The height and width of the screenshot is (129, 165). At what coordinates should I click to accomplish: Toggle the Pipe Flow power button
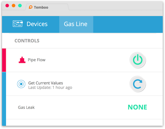138,60
